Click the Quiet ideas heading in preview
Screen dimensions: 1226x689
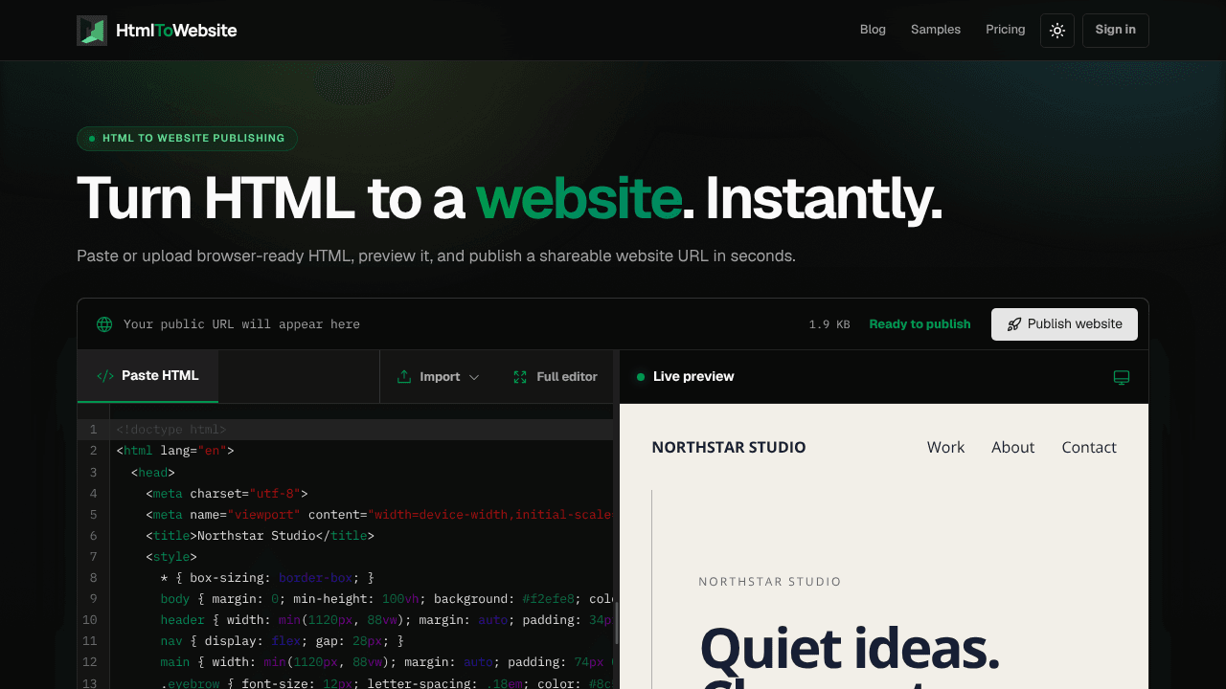click(x=850, y=649)
